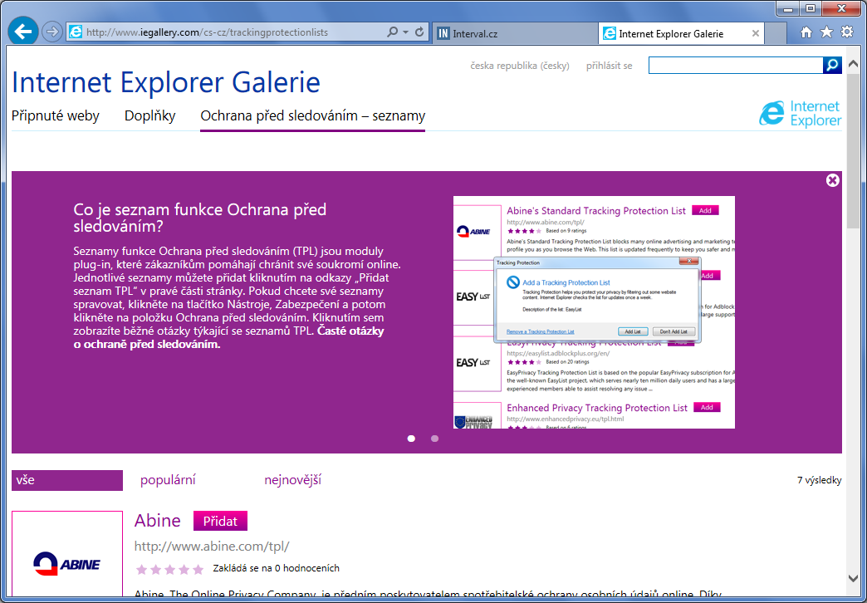Select first banner slide dot
The height and width of the screenshot is (603, 867).
[411, 439]
